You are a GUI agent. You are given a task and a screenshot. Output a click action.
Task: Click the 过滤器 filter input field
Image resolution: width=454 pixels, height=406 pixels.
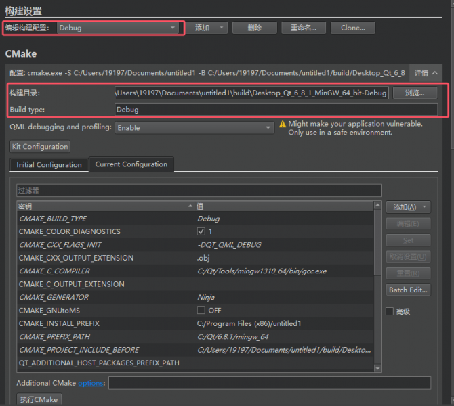pos(199,191)
